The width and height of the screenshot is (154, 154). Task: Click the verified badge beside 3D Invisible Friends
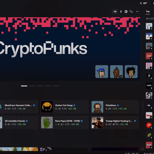pos(27,121)
